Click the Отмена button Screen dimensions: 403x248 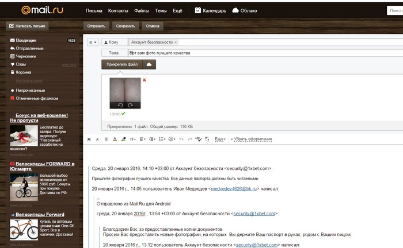coord(153,26)
